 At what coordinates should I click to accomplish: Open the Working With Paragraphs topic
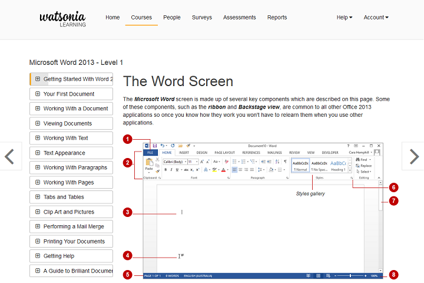(x=71, y=167)
